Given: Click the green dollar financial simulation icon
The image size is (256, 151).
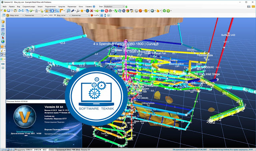Looking at the screenshot, I should pyautogui.click(x=168, y=11).
